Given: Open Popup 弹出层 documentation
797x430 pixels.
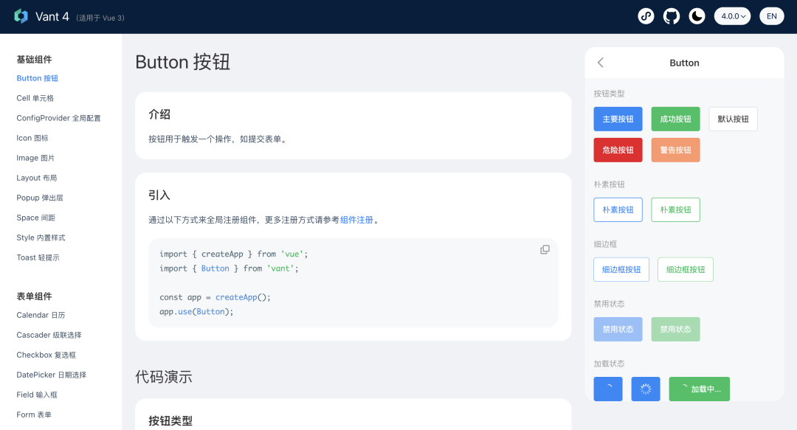Looking at the screenshot, I should click(x=39, y=197).
